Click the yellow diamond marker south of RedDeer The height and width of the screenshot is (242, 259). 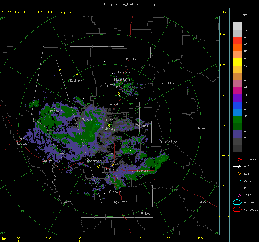pos(118,94)
